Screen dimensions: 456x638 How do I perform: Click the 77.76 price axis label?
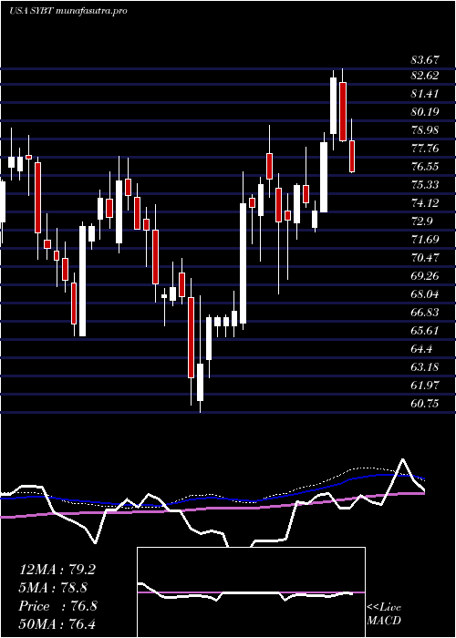click(x=425, y=149)
